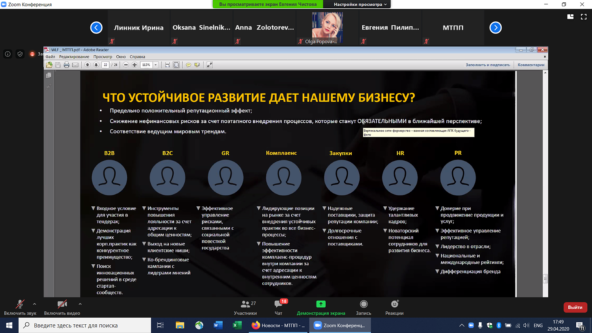592x333 pixels.
Task: Click the page number field showing 22
Action: pos(105,65)
